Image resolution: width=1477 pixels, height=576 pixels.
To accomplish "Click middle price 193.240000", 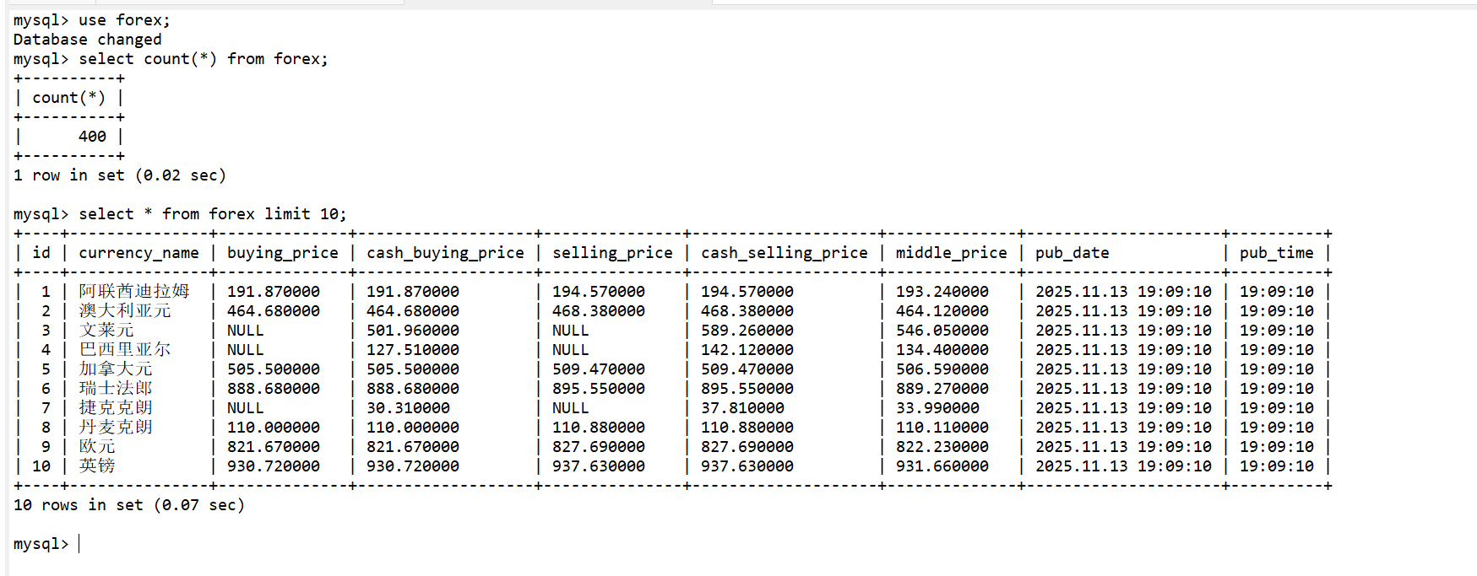I will [x=942, y=292].
